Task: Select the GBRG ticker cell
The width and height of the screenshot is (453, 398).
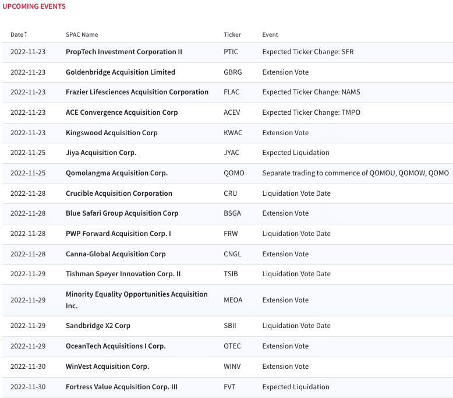Action: tap(232, 72)
